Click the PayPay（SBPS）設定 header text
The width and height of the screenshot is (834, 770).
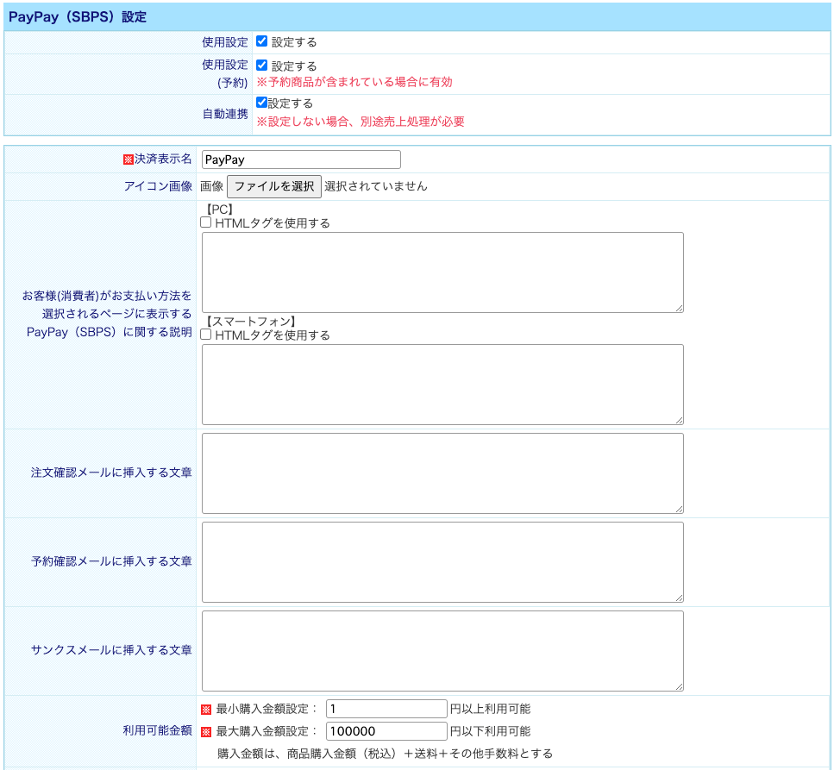78,17
